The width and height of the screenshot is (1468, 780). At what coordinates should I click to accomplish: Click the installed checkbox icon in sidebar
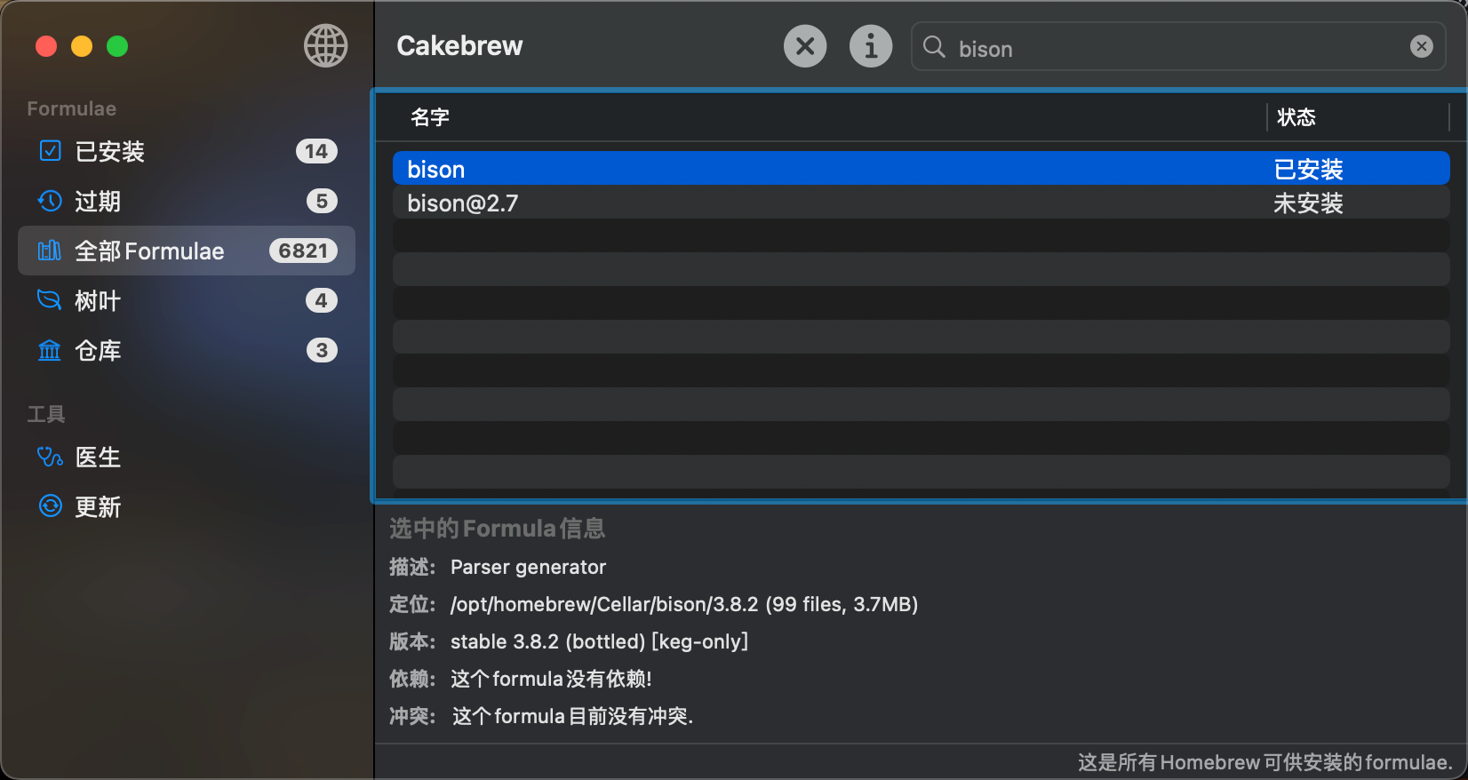point(51,150)
